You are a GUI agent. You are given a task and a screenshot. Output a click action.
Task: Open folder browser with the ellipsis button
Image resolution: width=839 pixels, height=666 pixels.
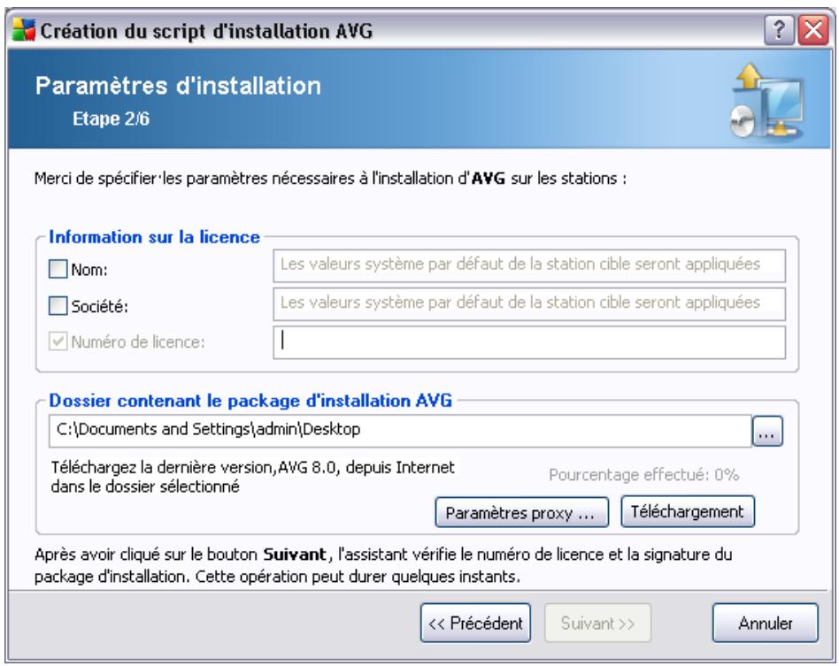coord(767,431)
